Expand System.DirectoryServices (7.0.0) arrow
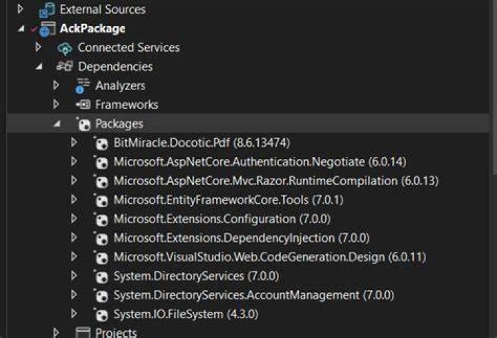The height and width of the screenshot is (338, 497). pyautogui.click(x=74, y=275)
